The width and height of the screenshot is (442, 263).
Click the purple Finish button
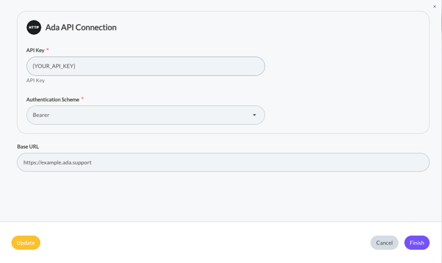pos(417,243)
